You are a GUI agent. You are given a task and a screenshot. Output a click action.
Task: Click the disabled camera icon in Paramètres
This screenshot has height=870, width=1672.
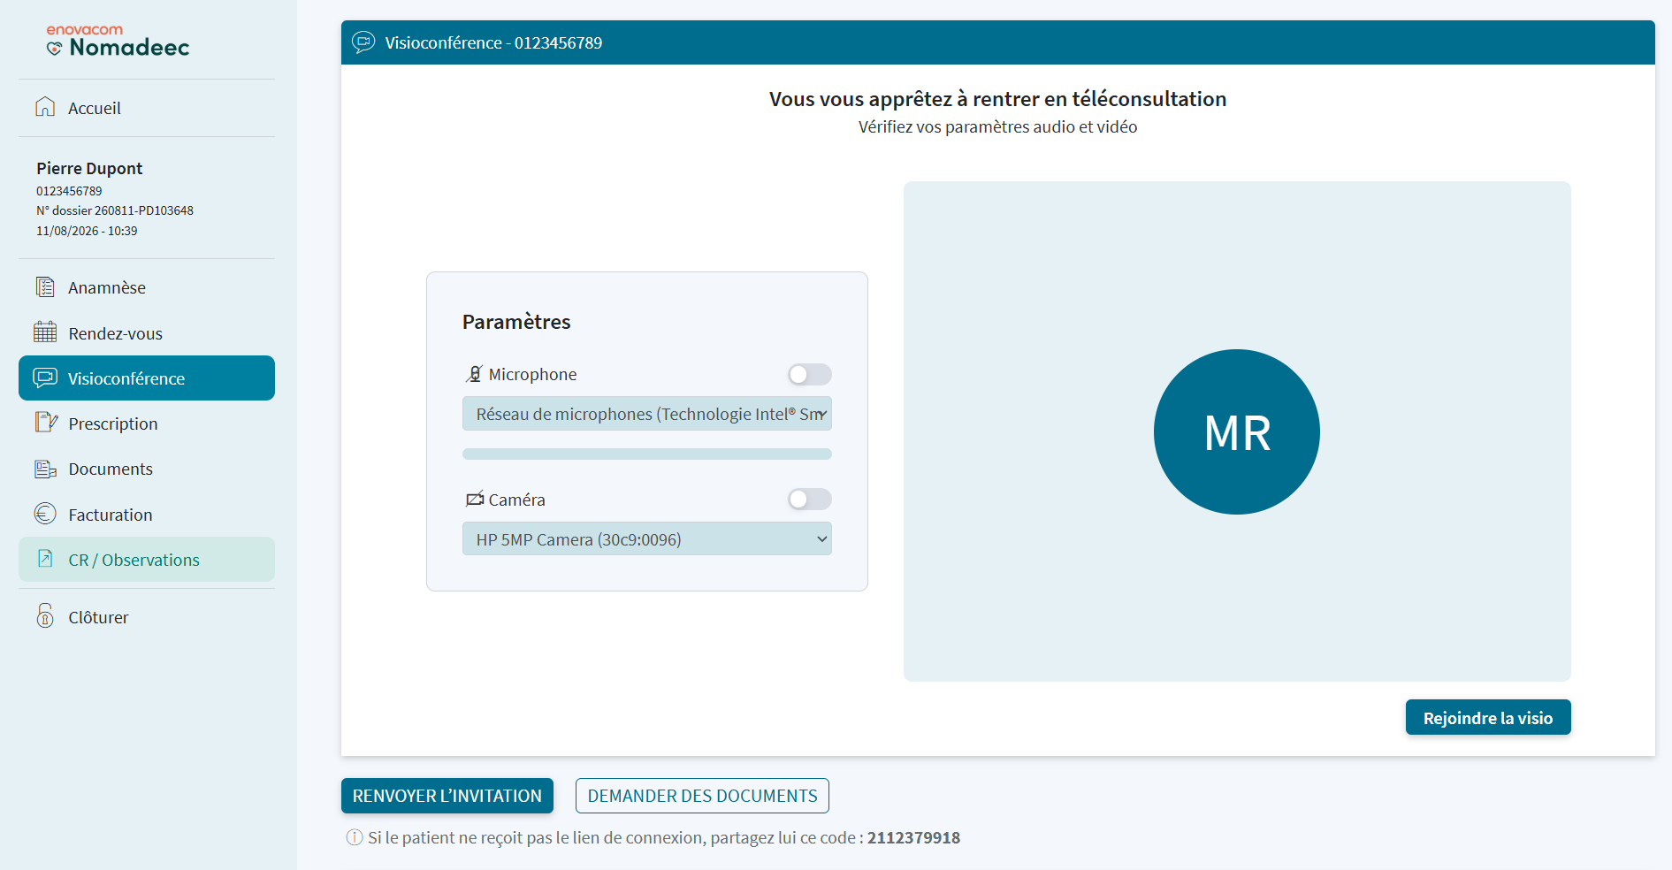[475, 500]
